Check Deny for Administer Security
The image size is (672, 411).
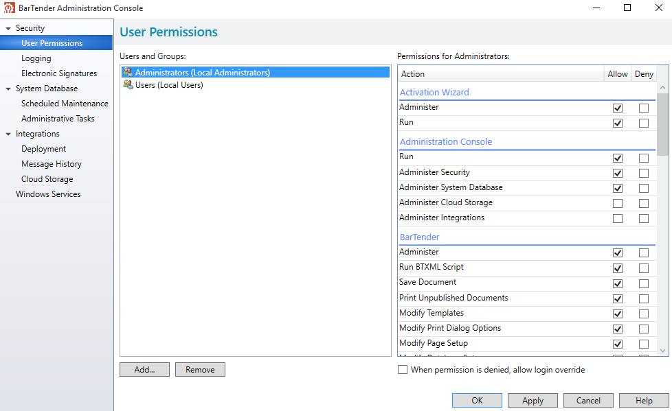[x=644, y=173]
